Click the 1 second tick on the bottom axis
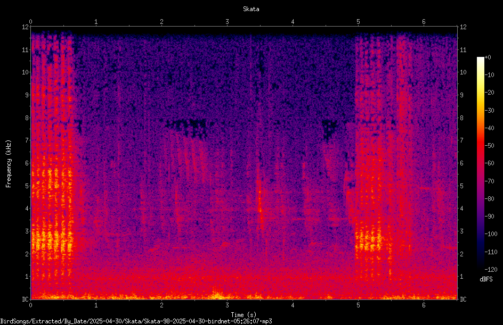Viewport: 503px width, 325px height. click(96, 305)
